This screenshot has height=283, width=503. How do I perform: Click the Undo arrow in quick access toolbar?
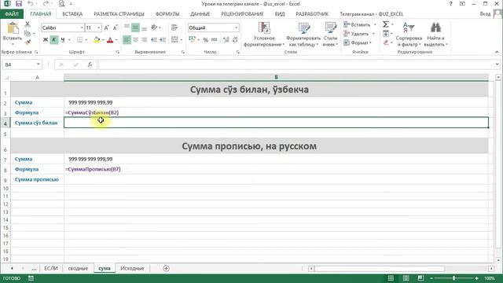coord(30,4)
